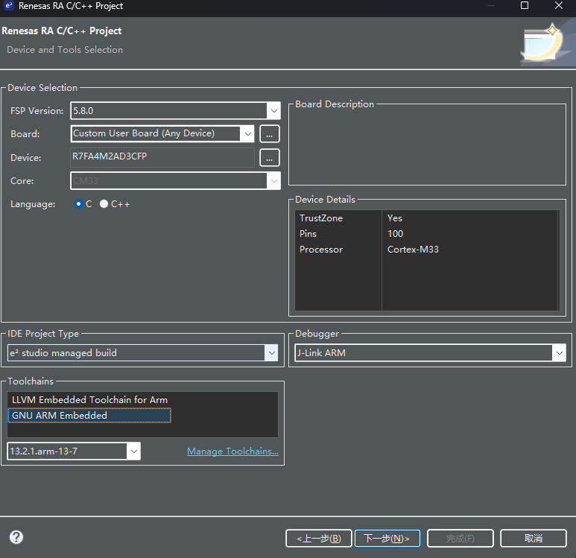Expand IDE Project Type dropdown
The width and height of the screenshot is (576, 558).
click(x=271, y=353)
